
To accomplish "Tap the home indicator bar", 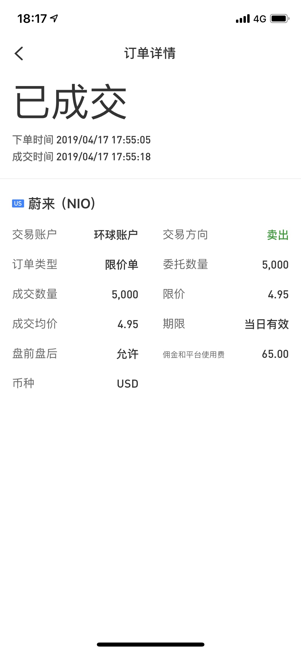I will pyautogui.click(x=150, y=644).
